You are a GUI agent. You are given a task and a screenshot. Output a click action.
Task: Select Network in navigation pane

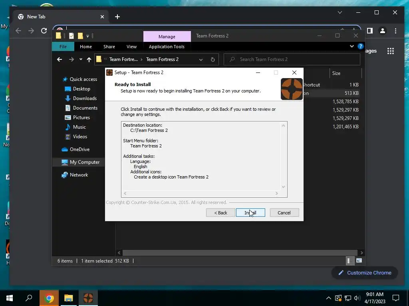coord(75,175)
